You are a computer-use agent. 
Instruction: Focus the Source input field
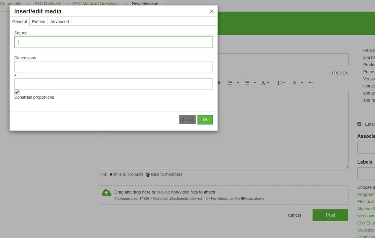tap(113, 42)
